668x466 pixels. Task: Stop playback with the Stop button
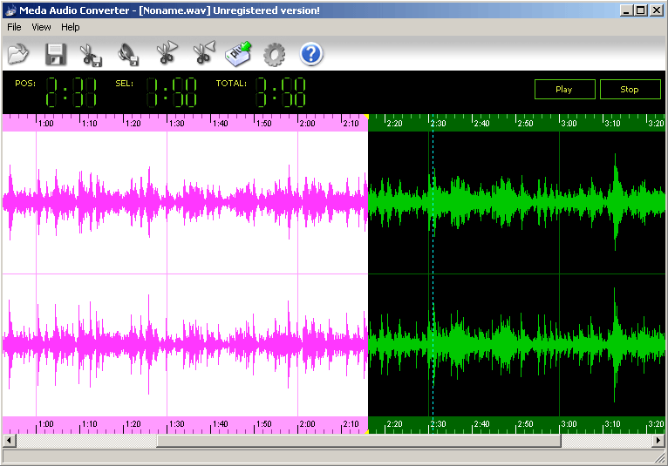pos(630,90)
